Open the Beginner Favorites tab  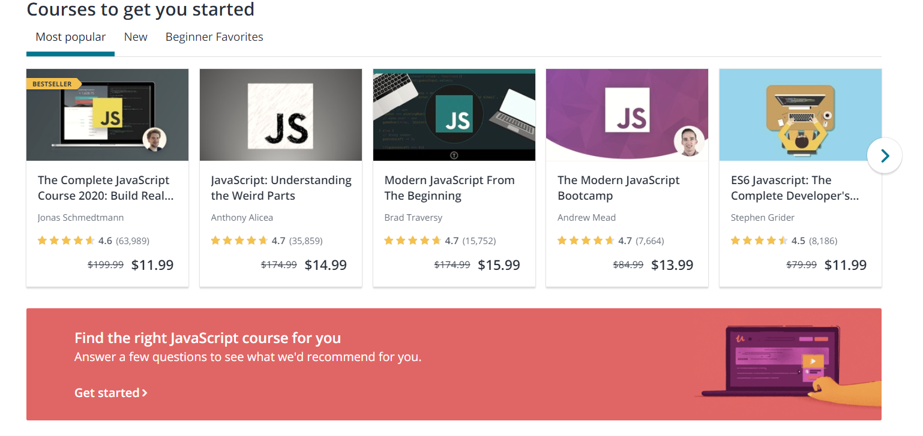pos(214,37)
